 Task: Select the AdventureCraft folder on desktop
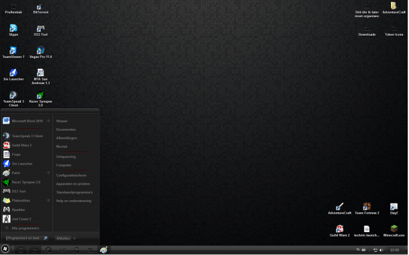[394, 6]
